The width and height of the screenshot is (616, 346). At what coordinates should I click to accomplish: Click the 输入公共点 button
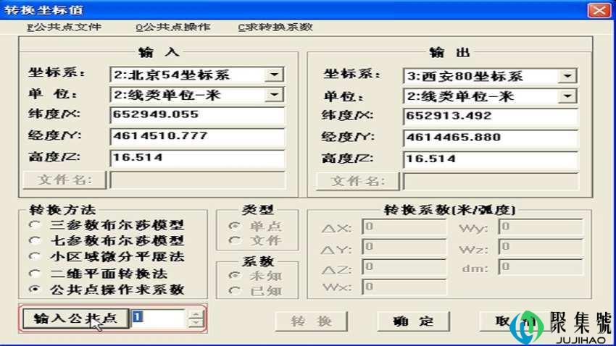75,319
